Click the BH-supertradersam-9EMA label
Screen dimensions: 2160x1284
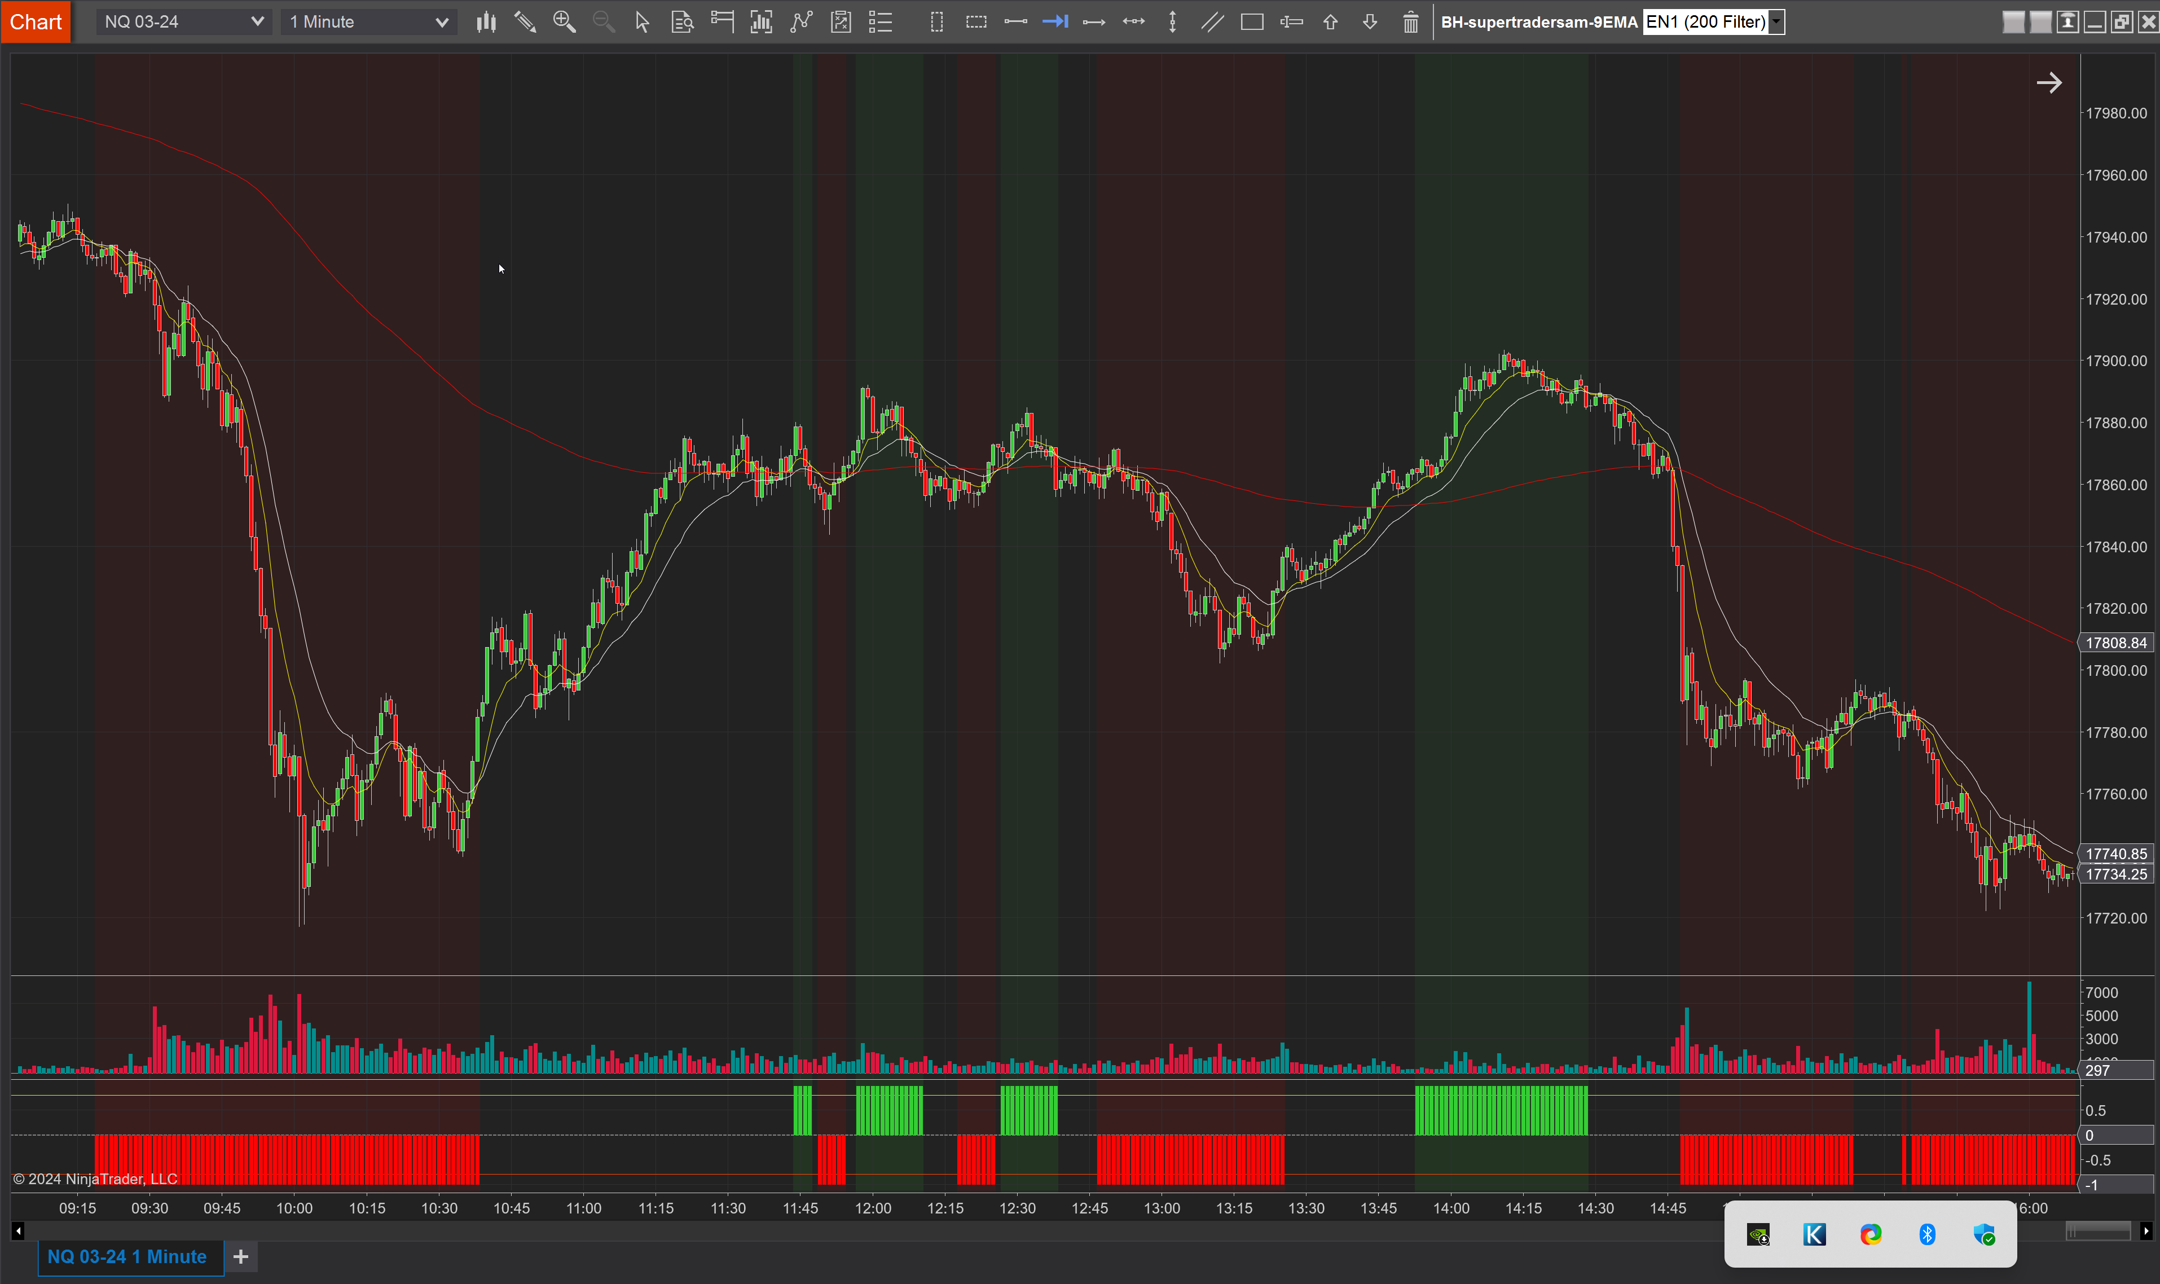click(x=1539, y=21)
